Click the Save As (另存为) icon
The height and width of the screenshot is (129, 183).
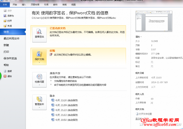pos(5,15)
